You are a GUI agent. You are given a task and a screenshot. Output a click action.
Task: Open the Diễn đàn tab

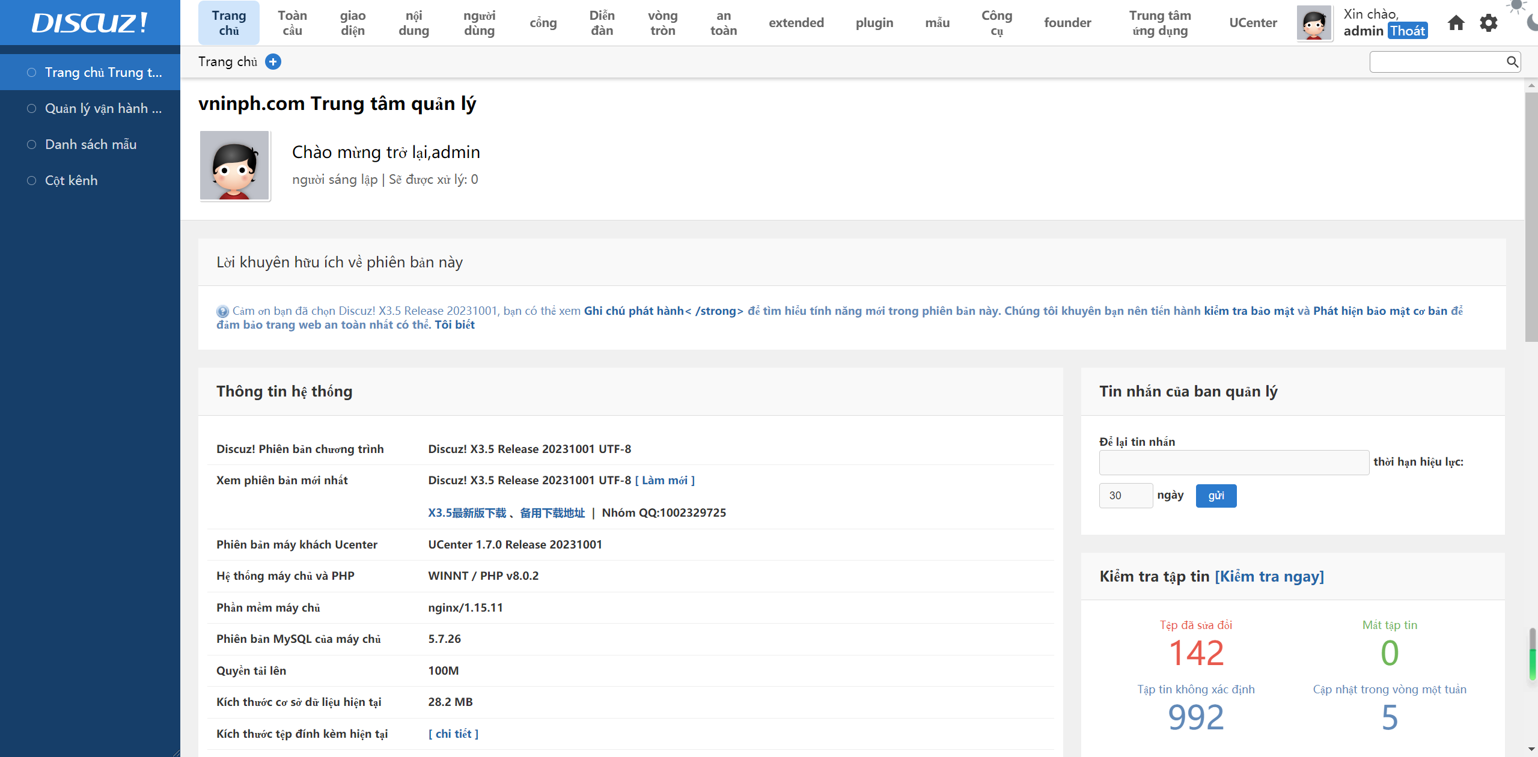point(602,23)
